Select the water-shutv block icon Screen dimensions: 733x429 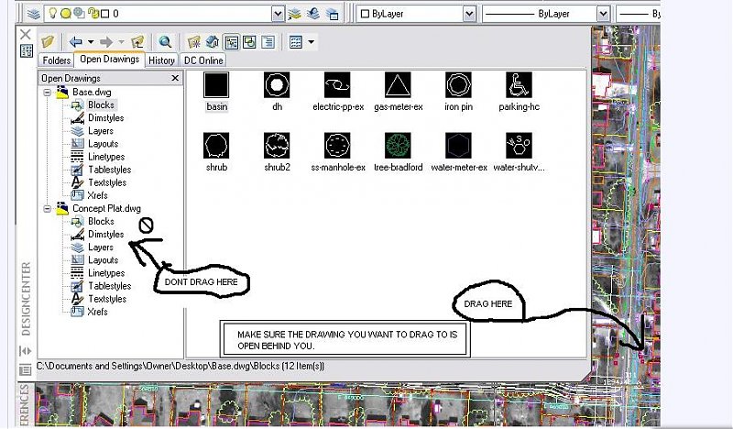pos(519,146)
